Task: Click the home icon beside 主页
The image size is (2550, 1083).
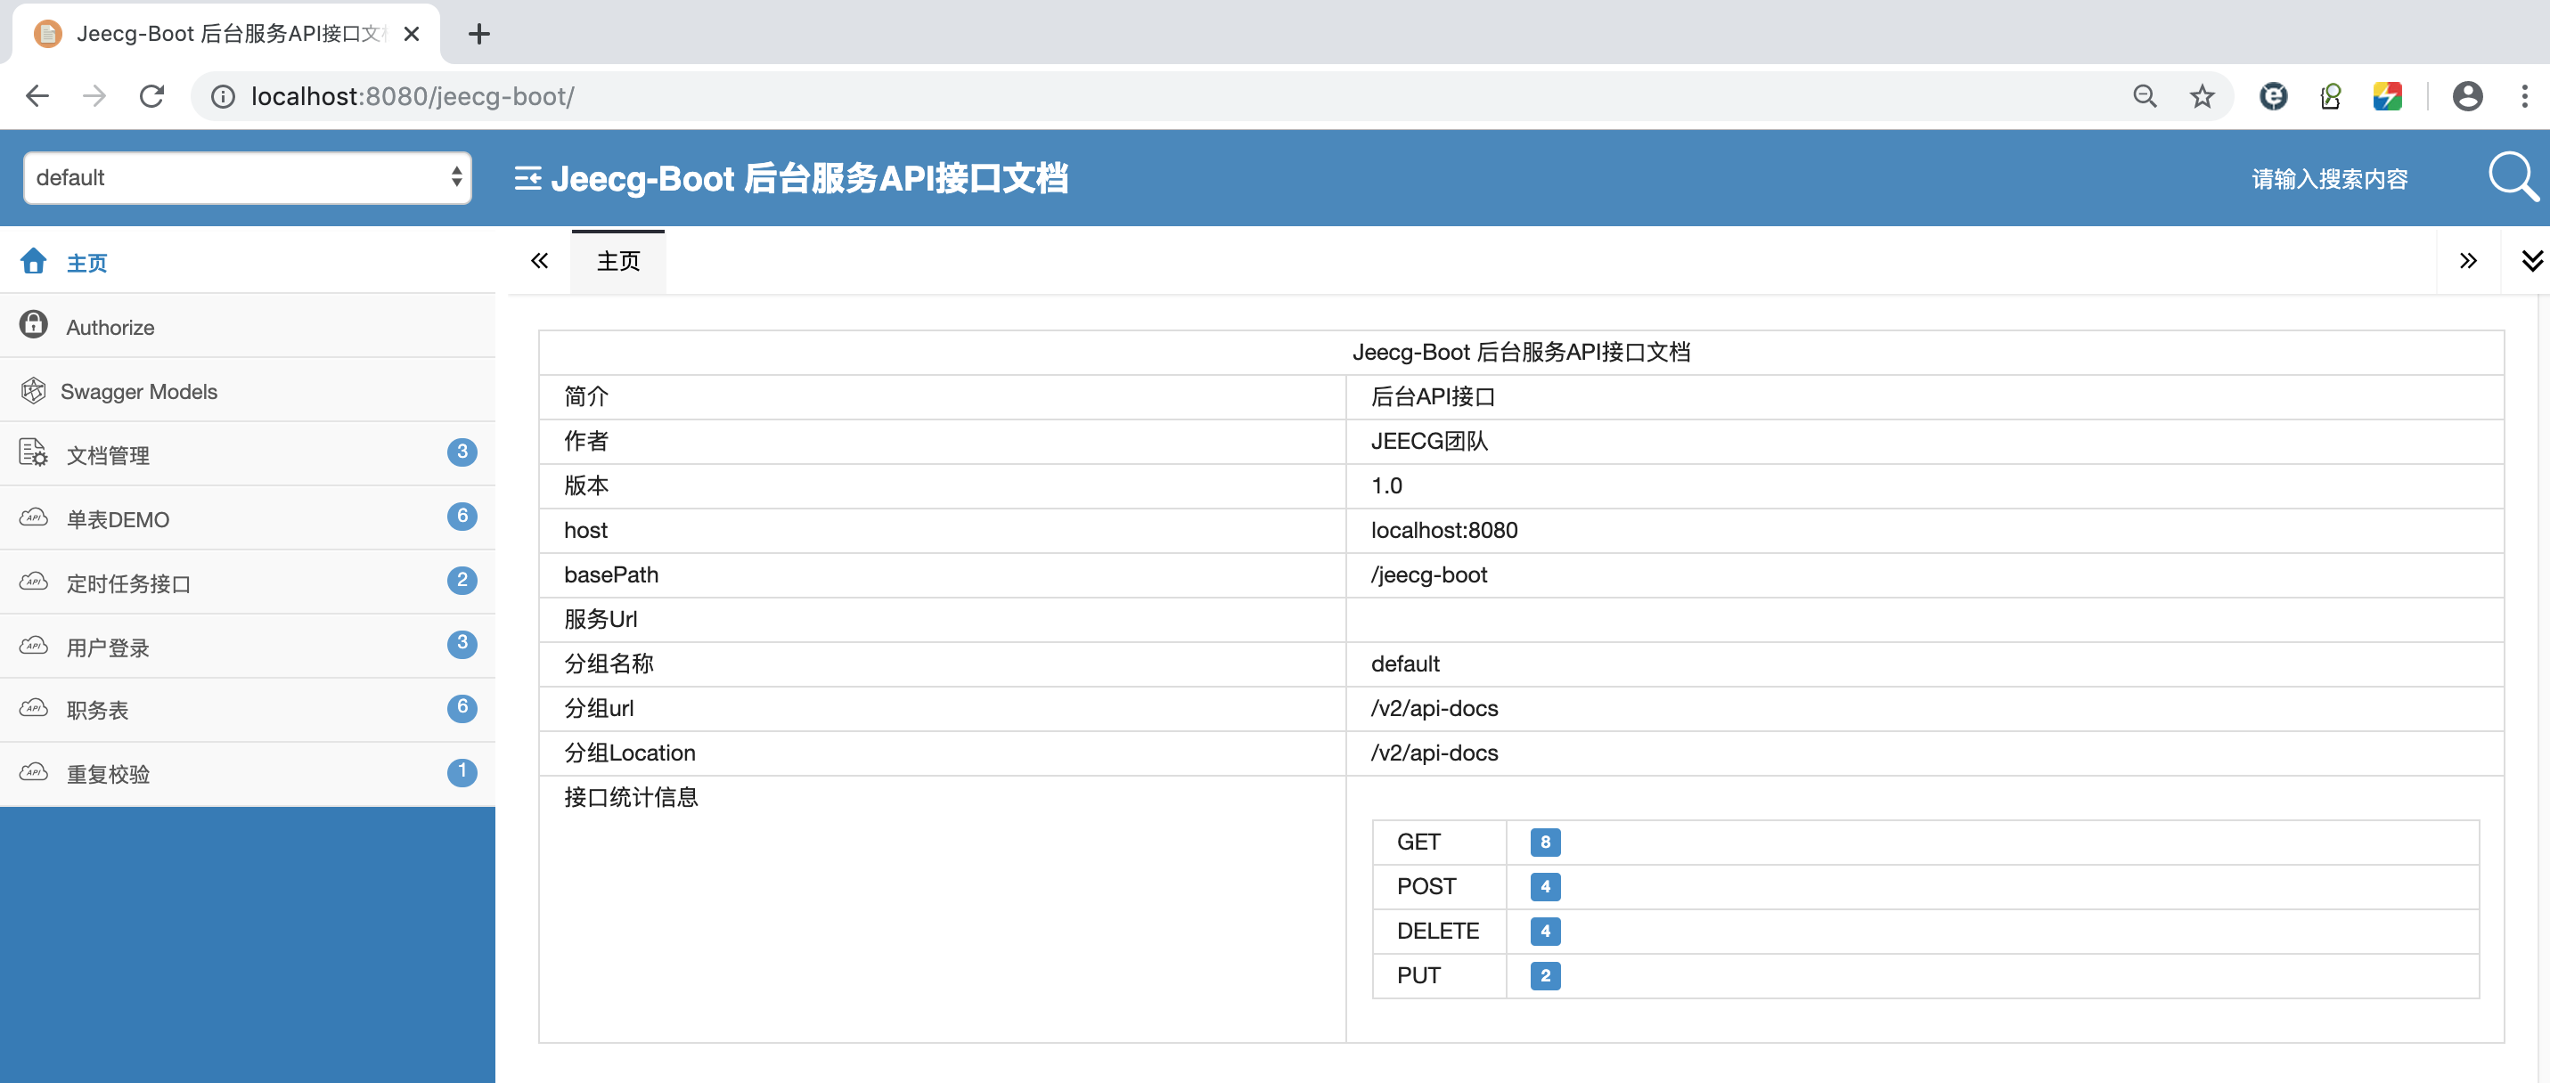Action: 34,261
